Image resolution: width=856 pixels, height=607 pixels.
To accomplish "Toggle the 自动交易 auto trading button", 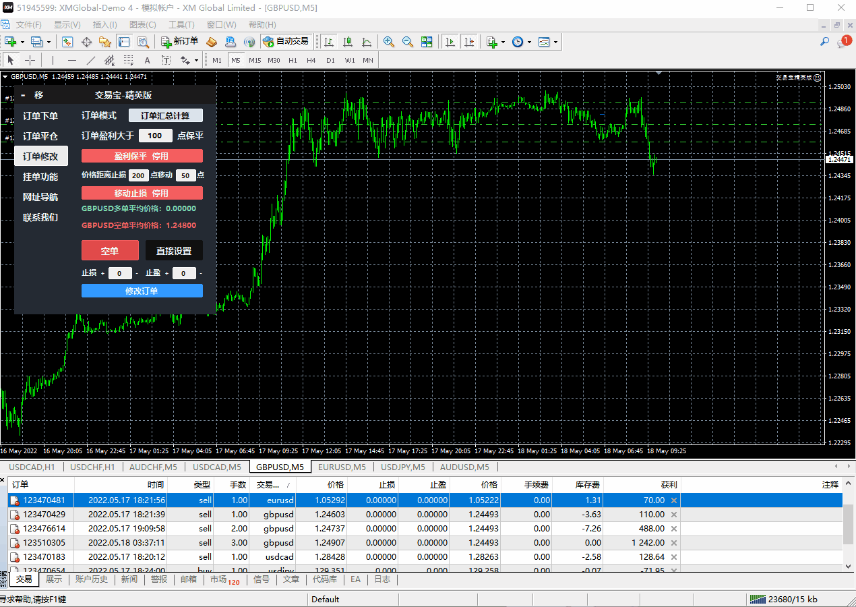I will [286, 42].
